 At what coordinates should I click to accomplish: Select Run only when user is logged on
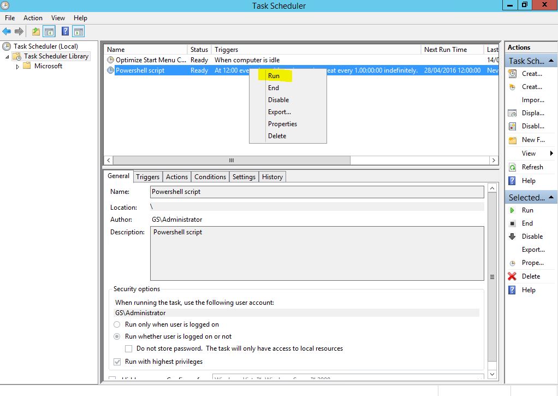point(117,324)
